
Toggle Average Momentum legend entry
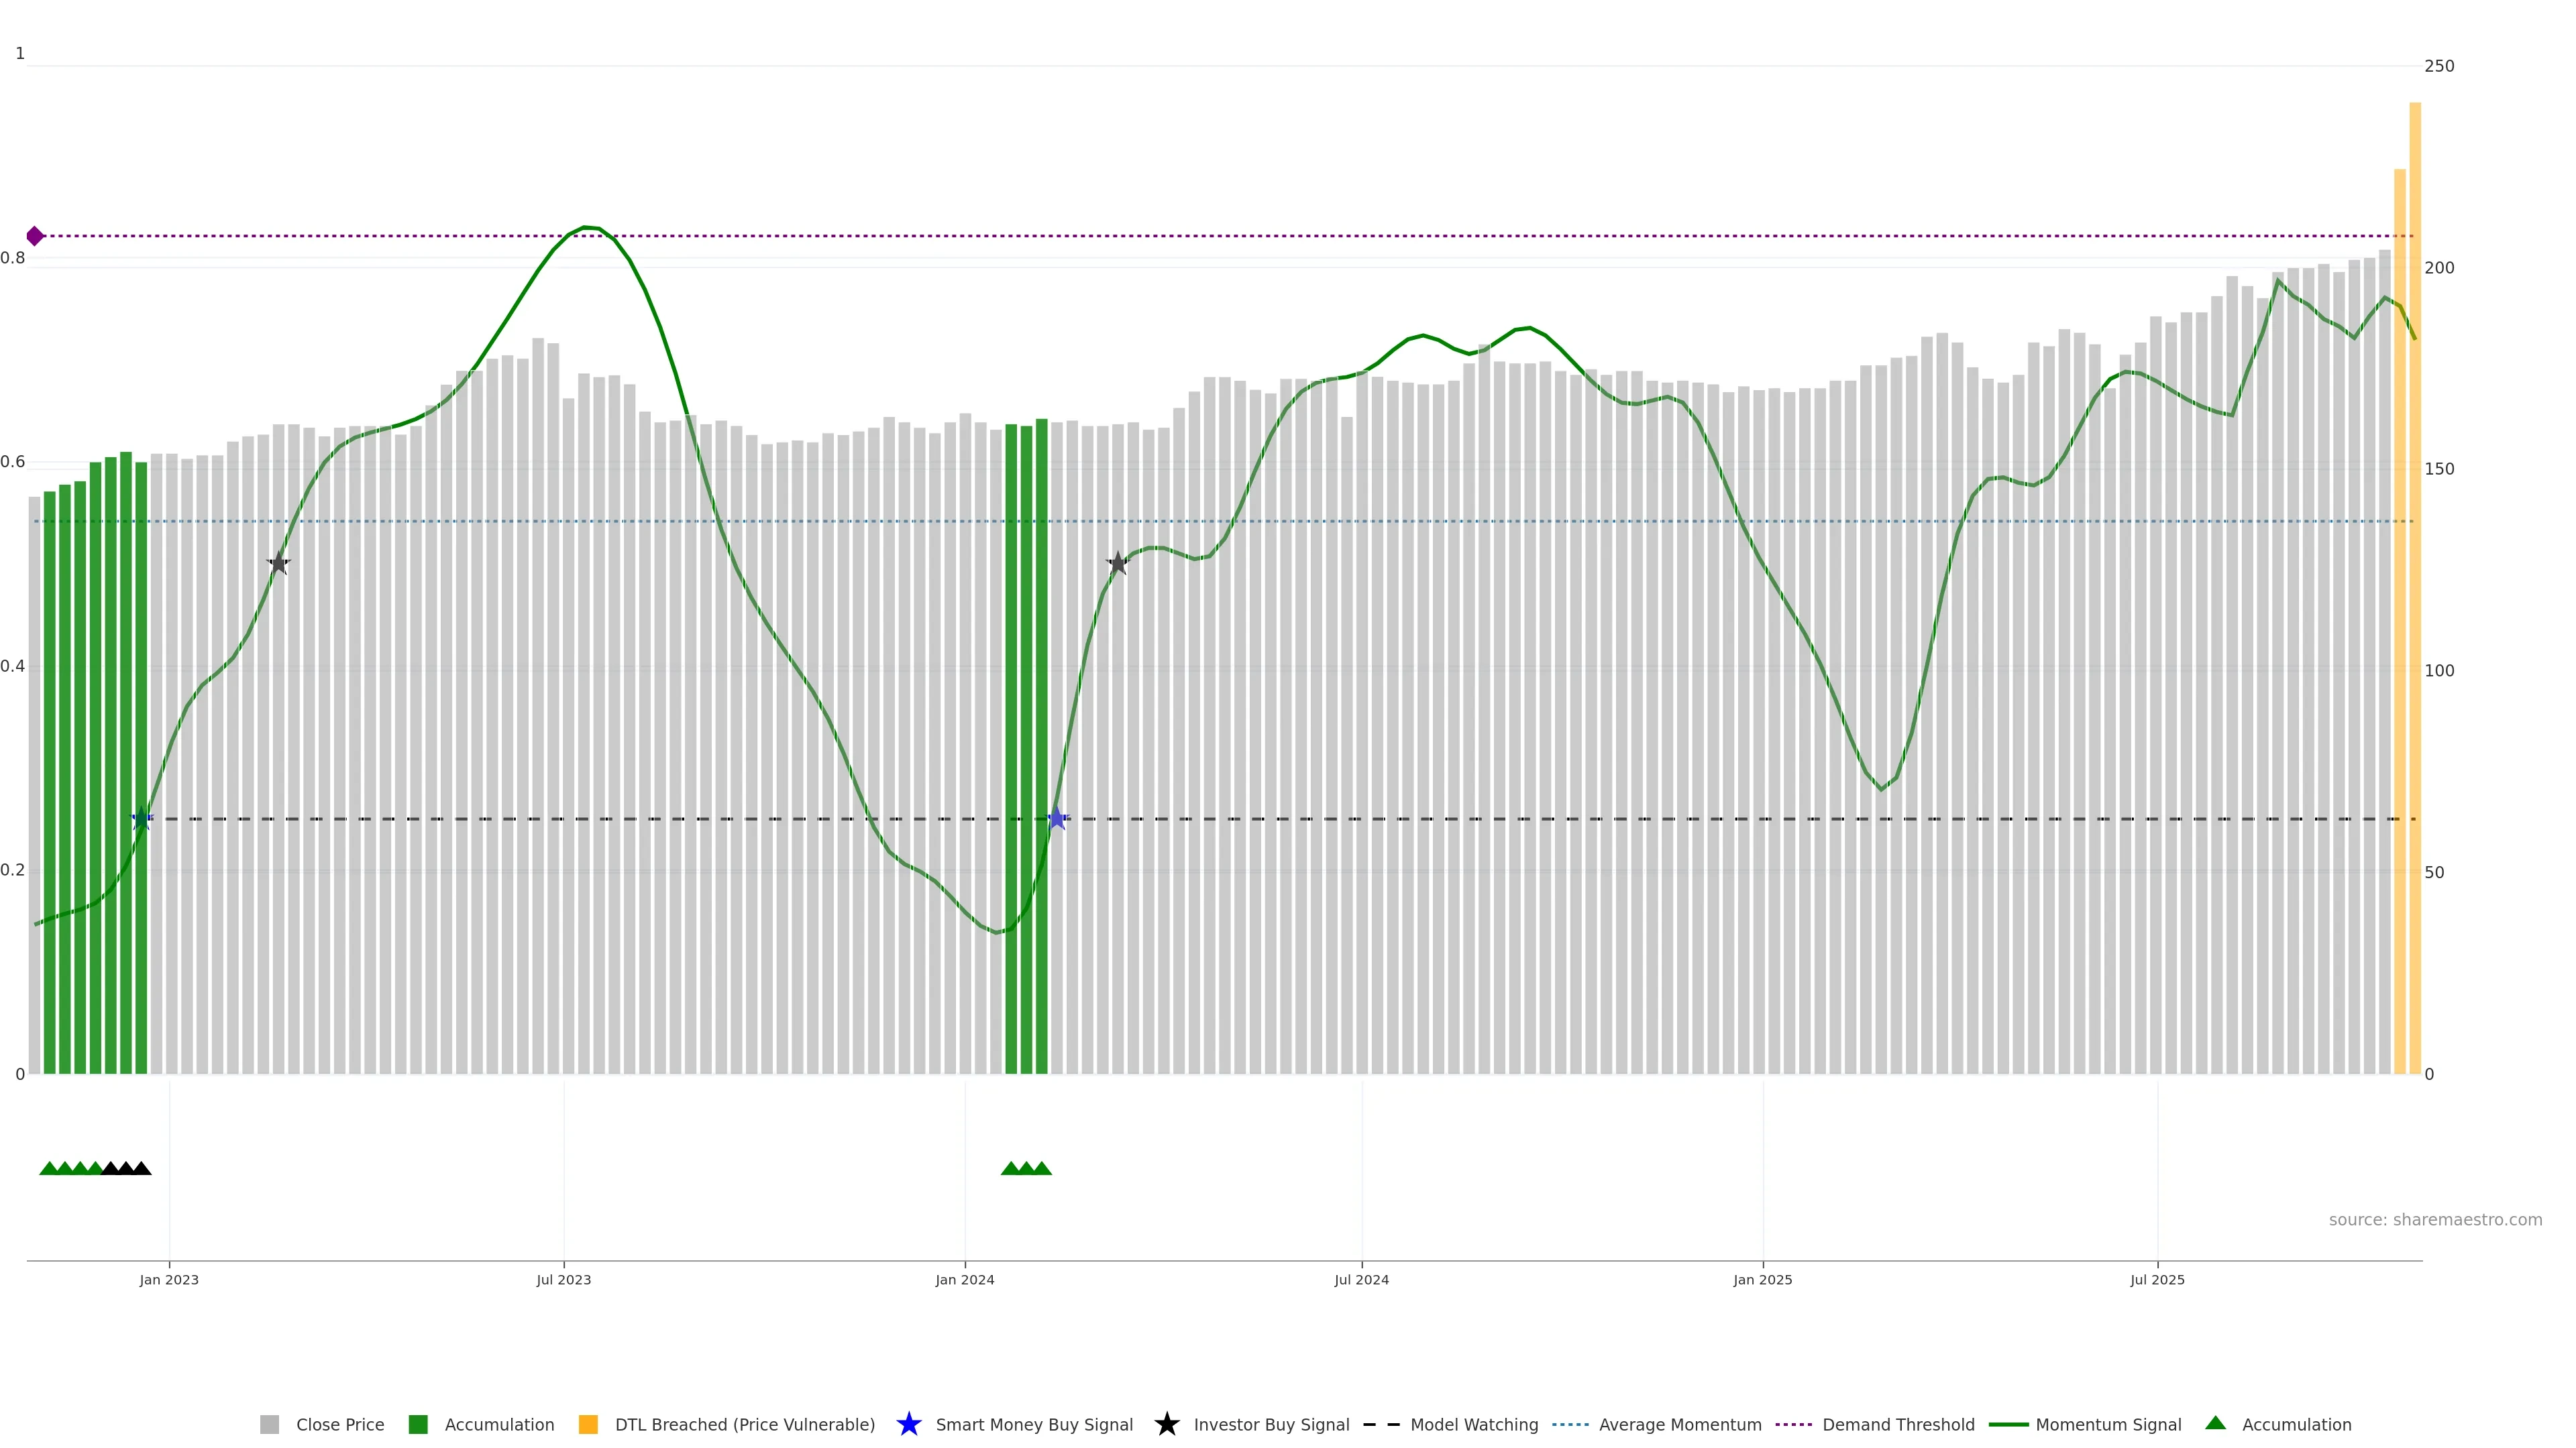pyautogui.click(x=1679, y=1425)
